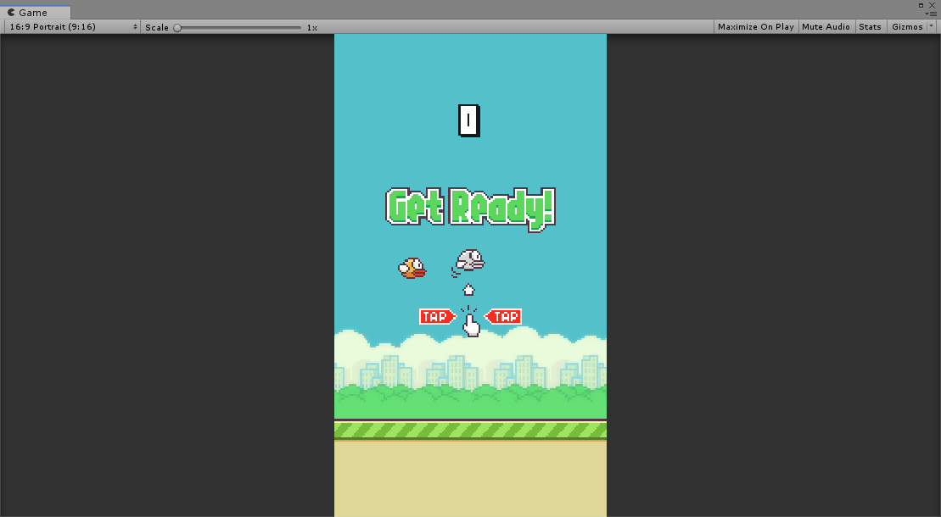Toggle Maximize On Play
This screenshot has width=941, height=517.
click(755, 27)
